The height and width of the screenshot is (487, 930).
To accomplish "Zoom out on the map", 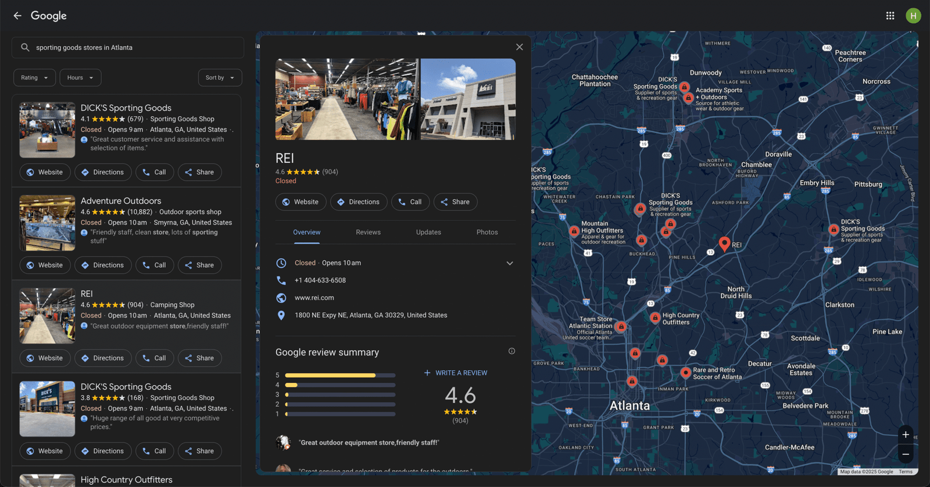I will (x=906, y=454).
